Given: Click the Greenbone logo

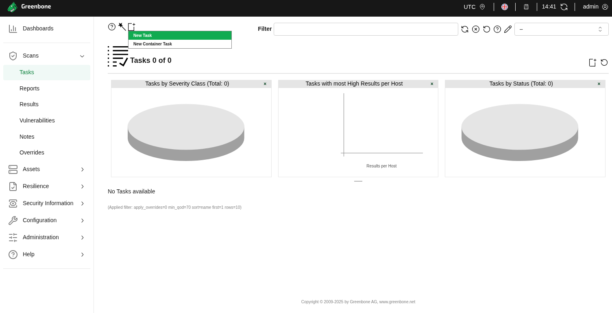Looking at the screenshot, I should coord(29,7).
